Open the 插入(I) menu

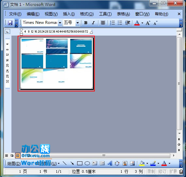tap(69, 14)
